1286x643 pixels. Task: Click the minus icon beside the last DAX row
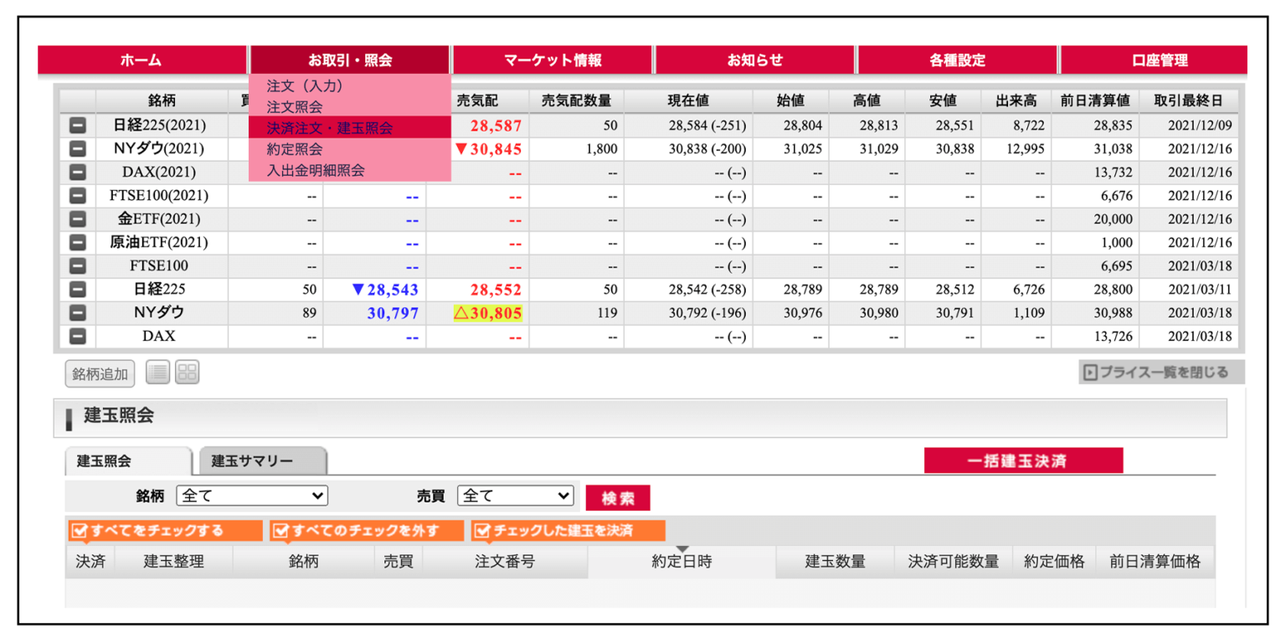[x=77, y=337]
